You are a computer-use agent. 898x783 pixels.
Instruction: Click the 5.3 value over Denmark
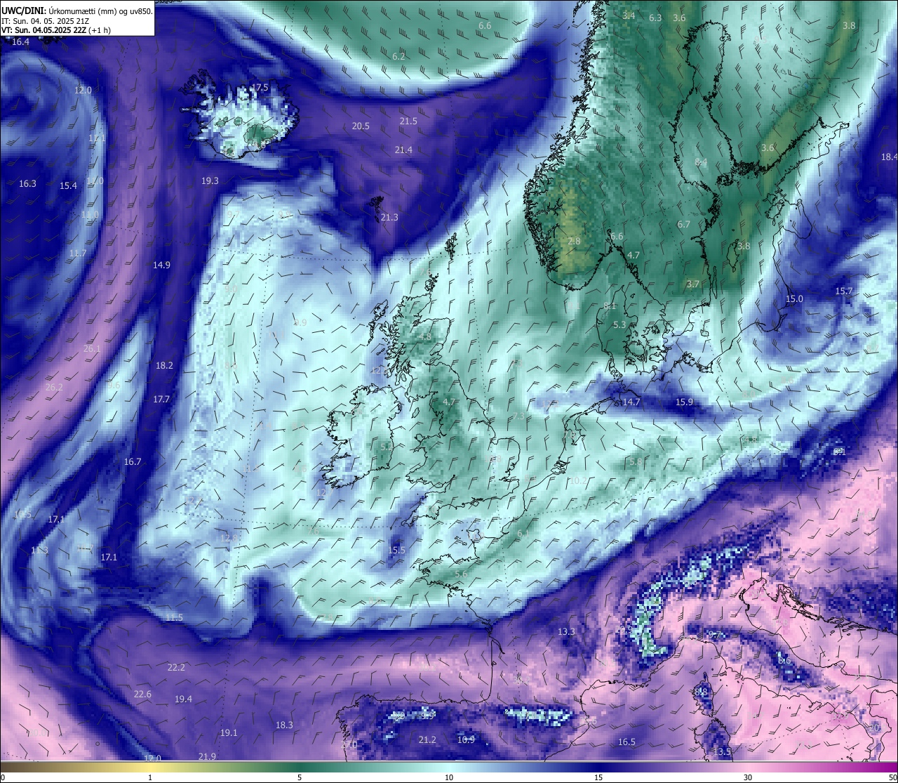pos(619,325)
